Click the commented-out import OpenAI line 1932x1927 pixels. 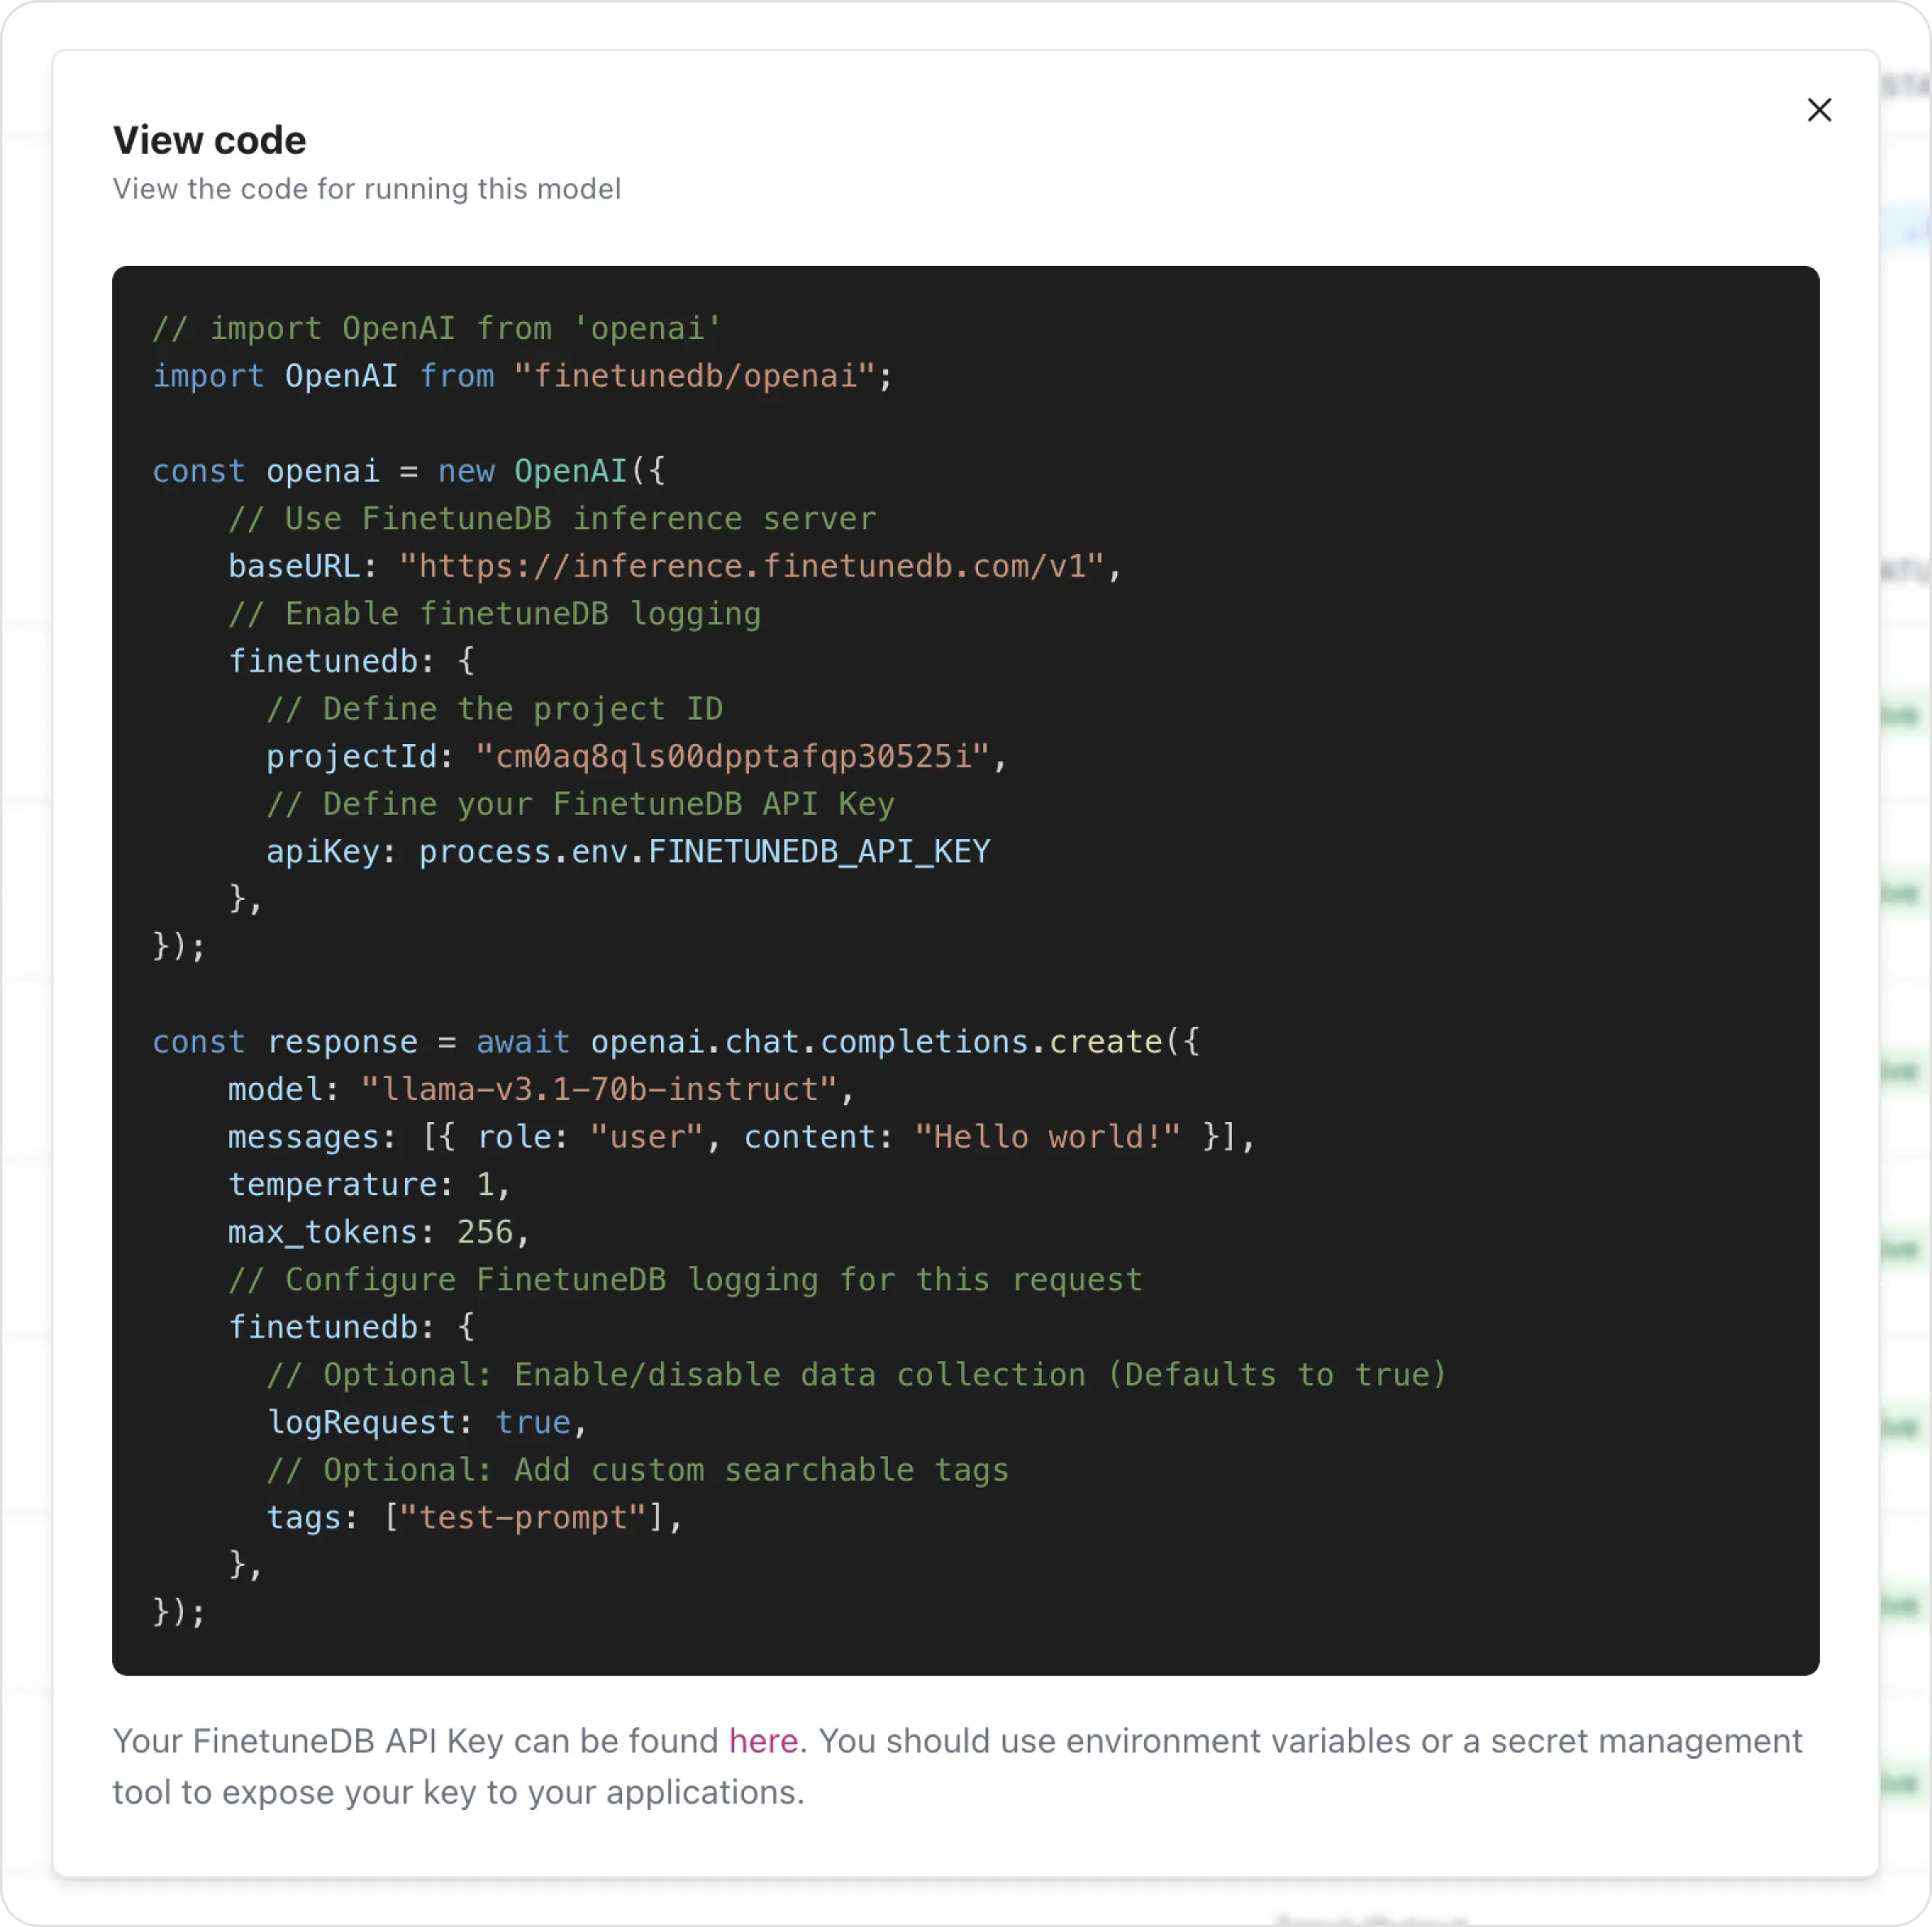click(x=436, y=328)
